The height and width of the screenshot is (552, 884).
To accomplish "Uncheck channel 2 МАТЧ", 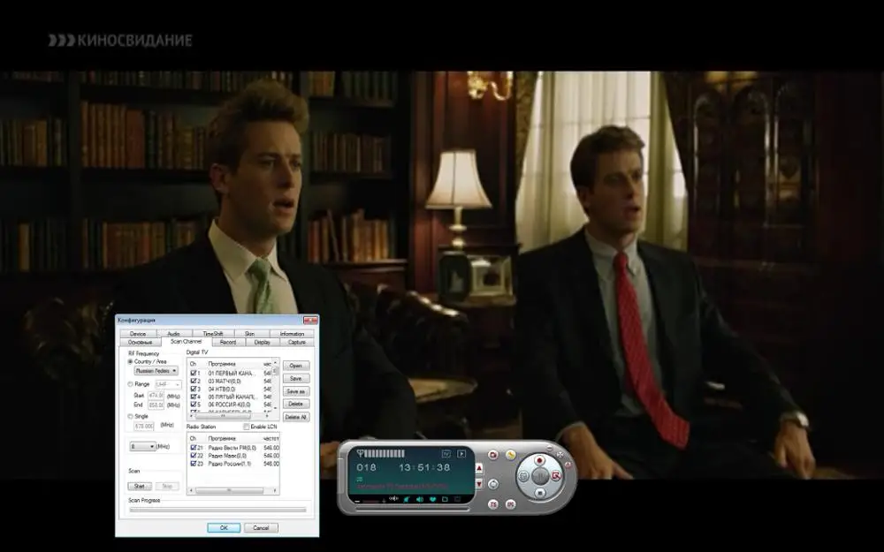I will (x=194, y=382).
